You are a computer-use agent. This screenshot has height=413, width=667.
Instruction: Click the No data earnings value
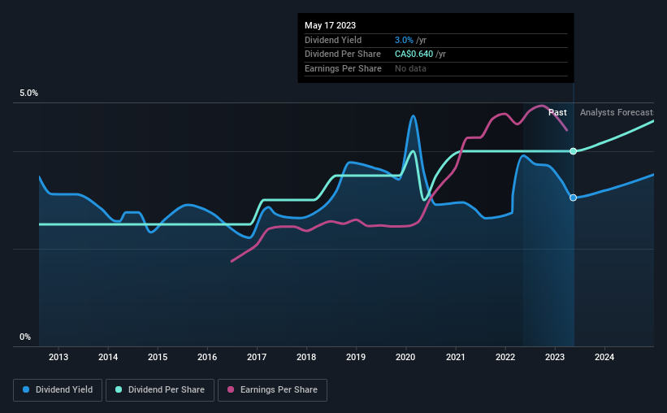[410, 68]
